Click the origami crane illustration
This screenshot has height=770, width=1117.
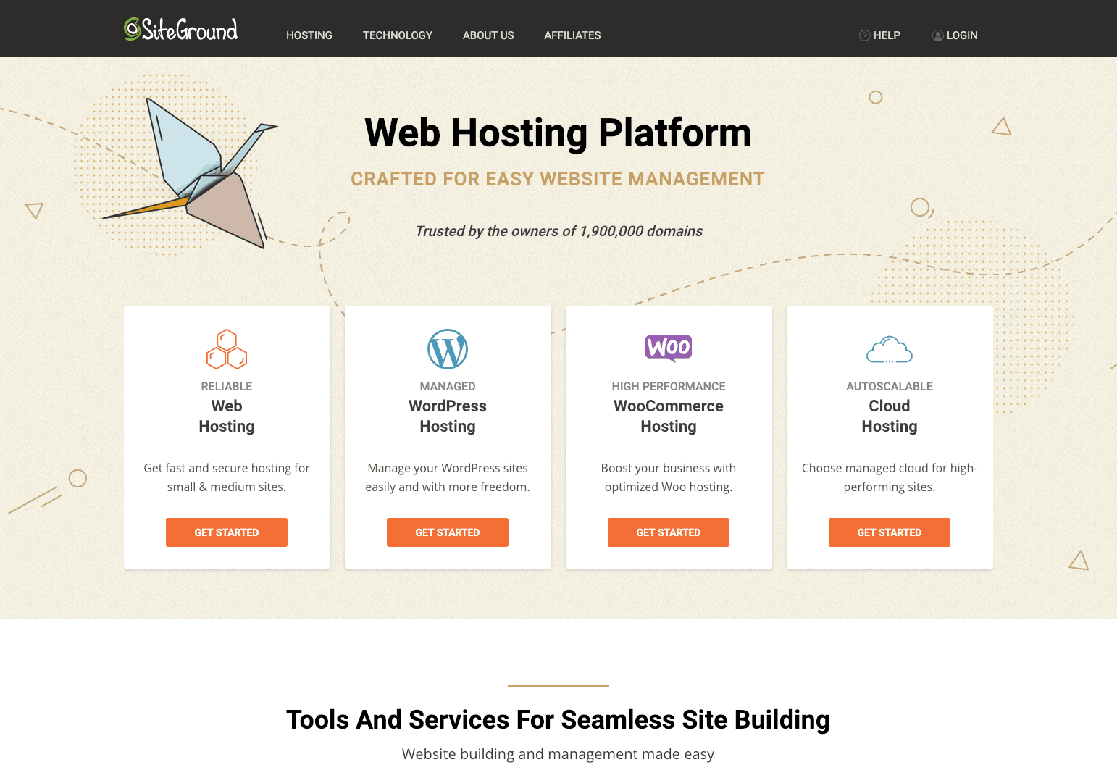190,172
